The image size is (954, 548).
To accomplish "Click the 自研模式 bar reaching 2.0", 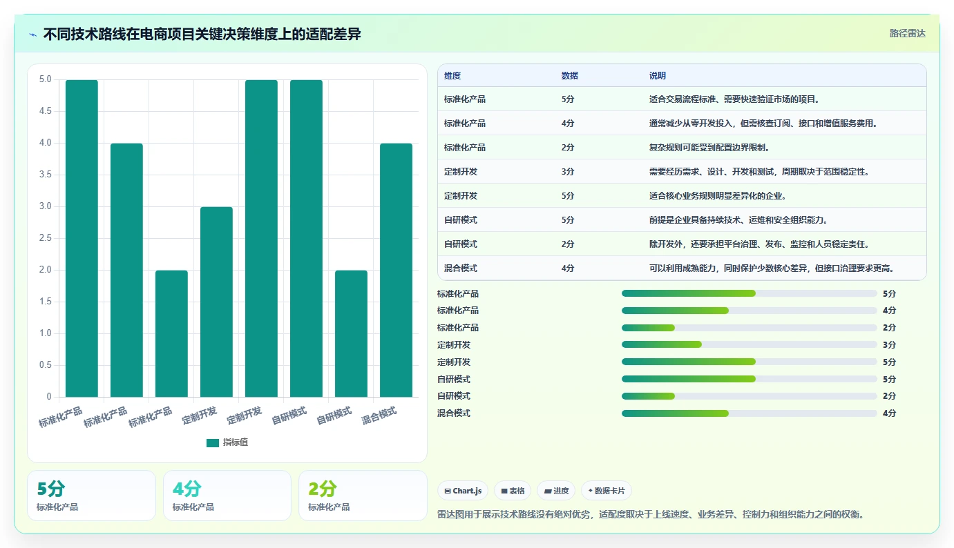I will [351, 333].
